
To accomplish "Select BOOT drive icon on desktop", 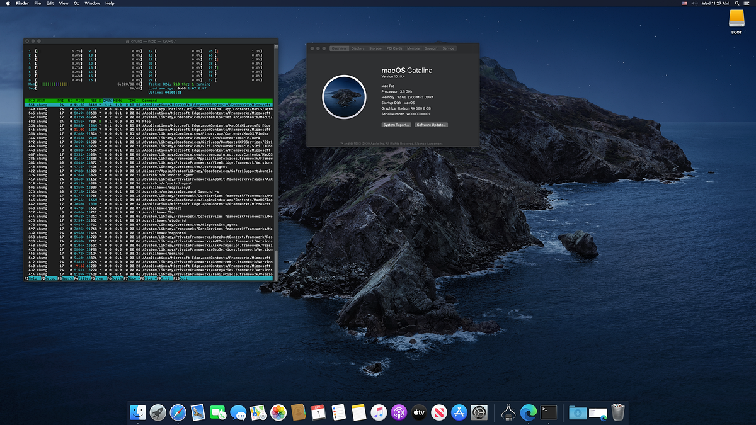I will click(736, 21).
